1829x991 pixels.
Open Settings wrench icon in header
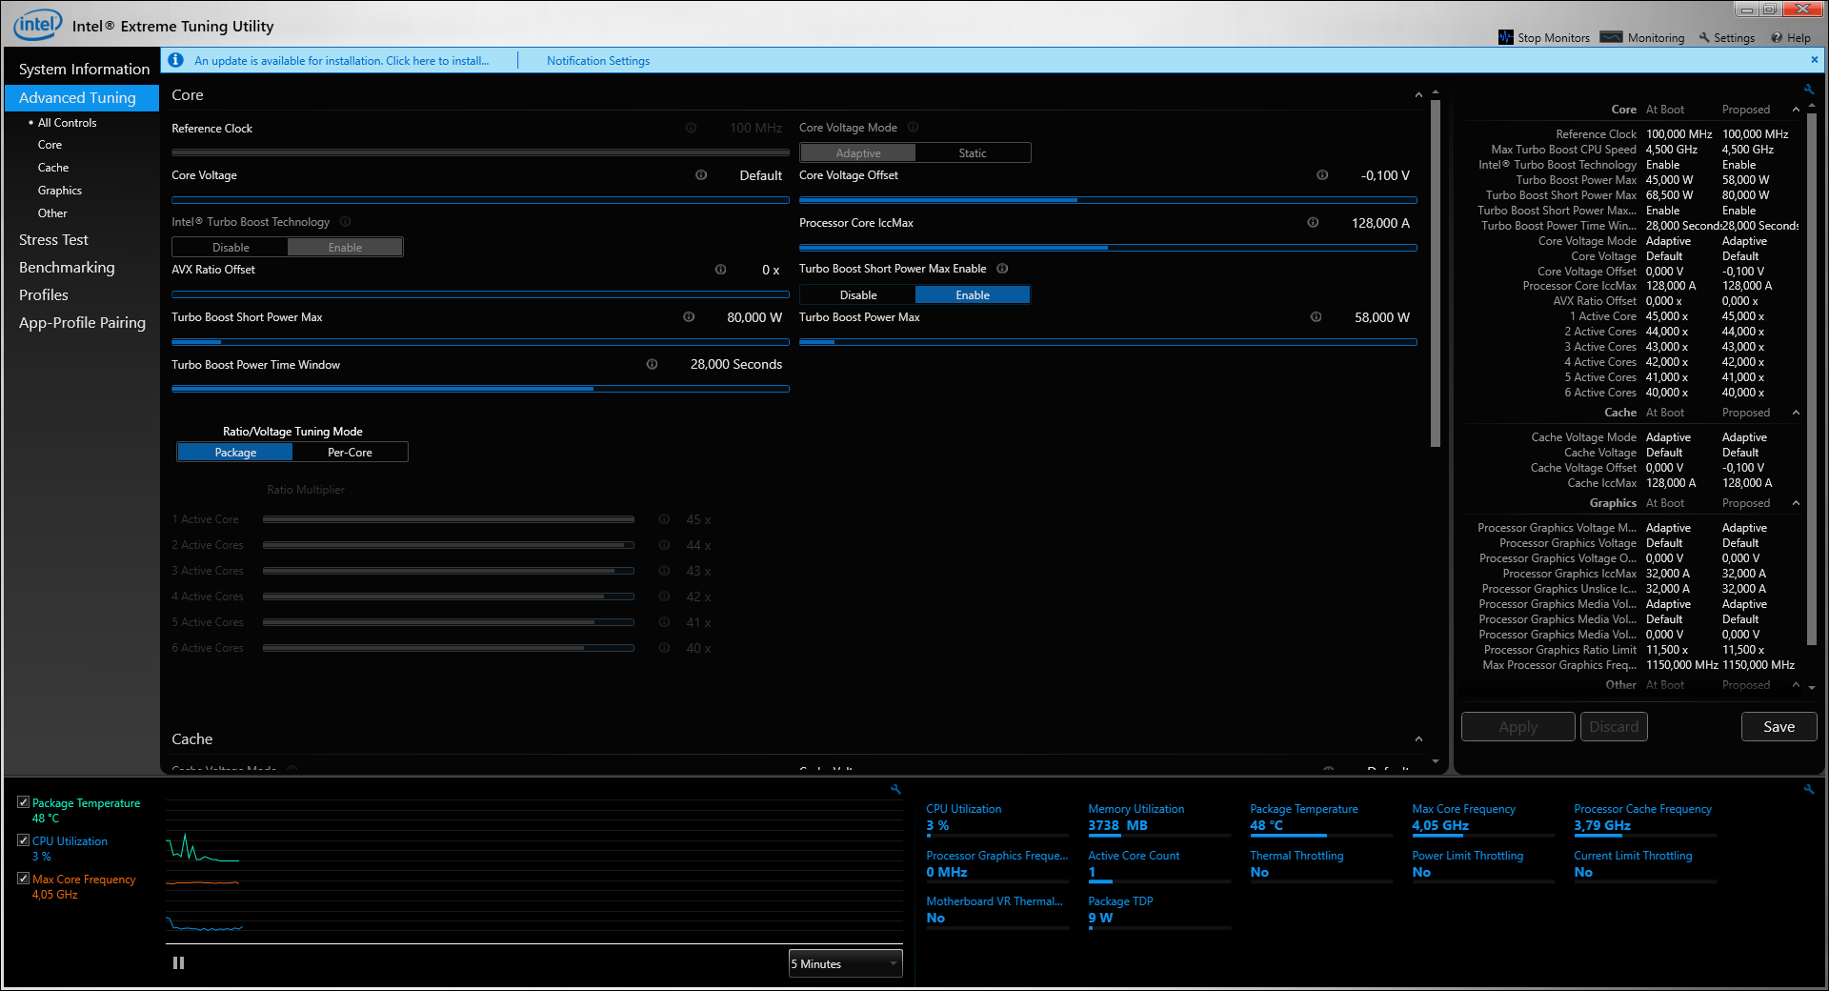pyautogui.click(x=1704, y=38)
